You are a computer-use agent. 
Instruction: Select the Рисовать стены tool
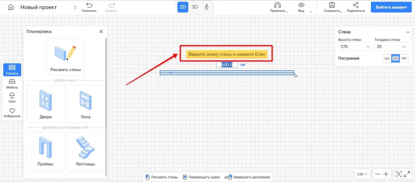[x=66, y=57]
